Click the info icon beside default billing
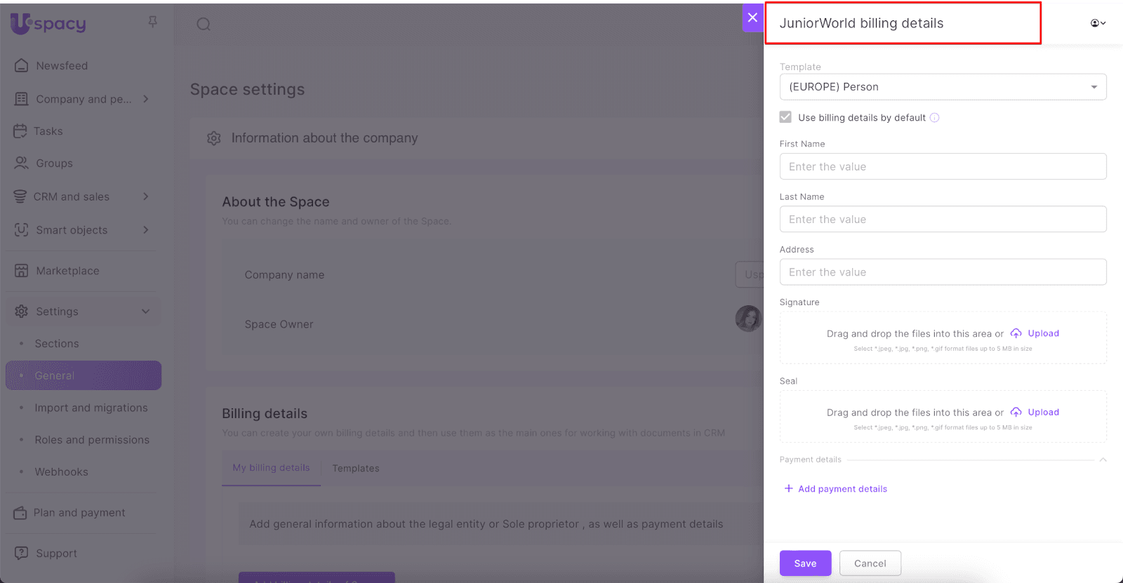 coord(935,118)
